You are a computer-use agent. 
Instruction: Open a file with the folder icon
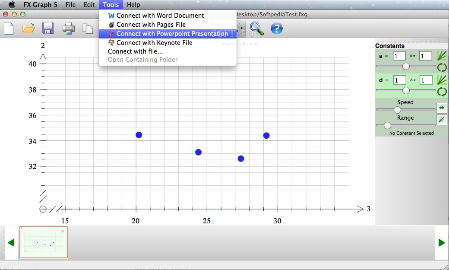(28, 29)
